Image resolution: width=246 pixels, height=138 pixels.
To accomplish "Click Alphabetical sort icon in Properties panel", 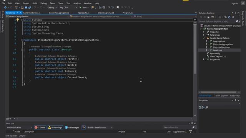I will coord(203,107).
